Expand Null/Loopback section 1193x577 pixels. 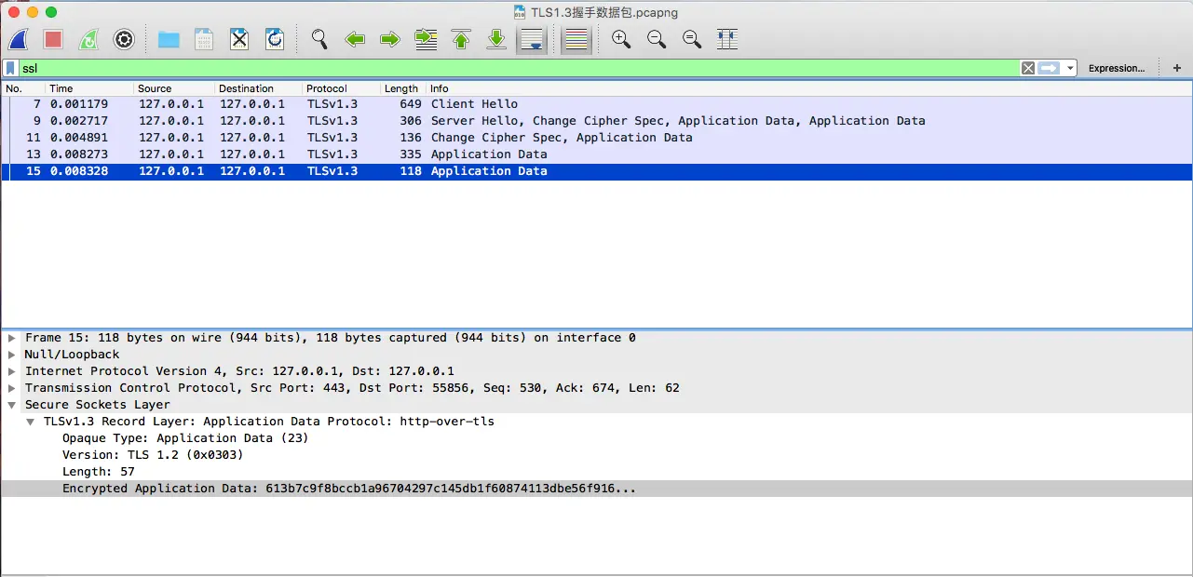[x=12, y=355]
